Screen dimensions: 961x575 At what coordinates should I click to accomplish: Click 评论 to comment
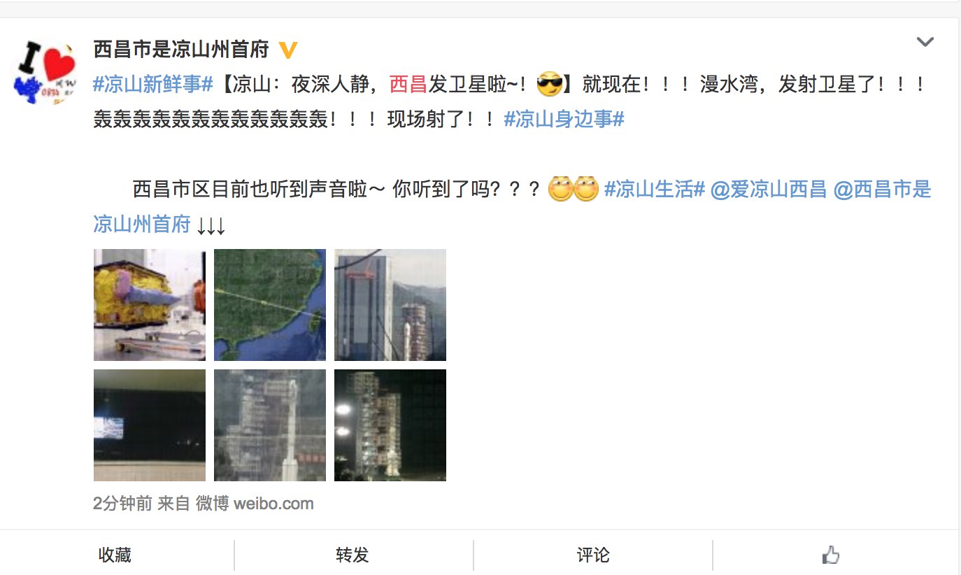point(593,555)
